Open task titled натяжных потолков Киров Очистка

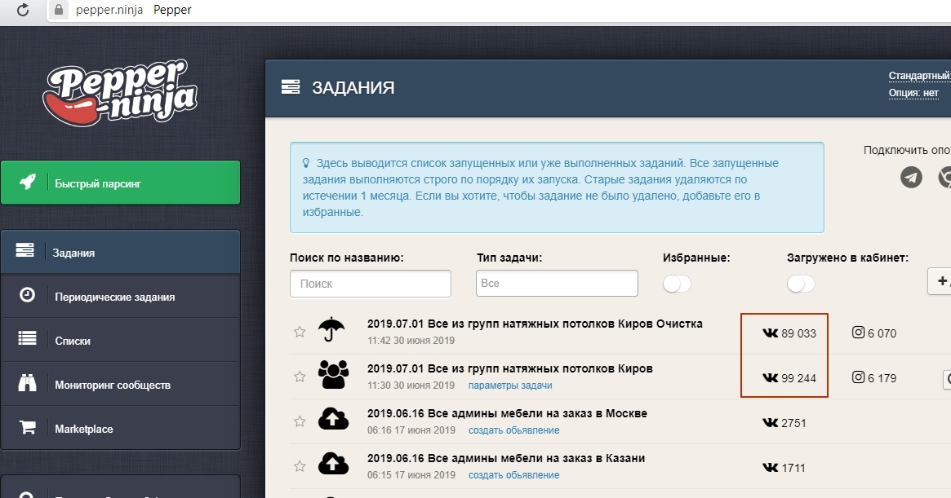[535, 324]
